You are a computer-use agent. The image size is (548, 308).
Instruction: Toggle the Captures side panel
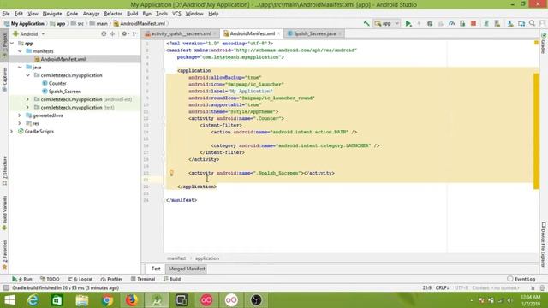point(4,80)
